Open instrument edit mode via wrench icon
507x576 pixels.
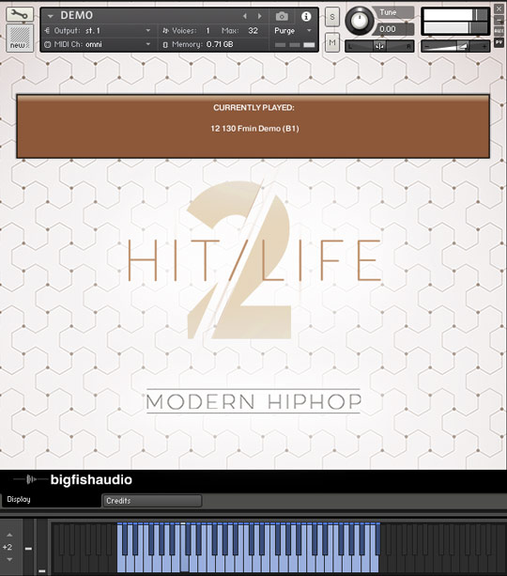[x=20, y=14]
